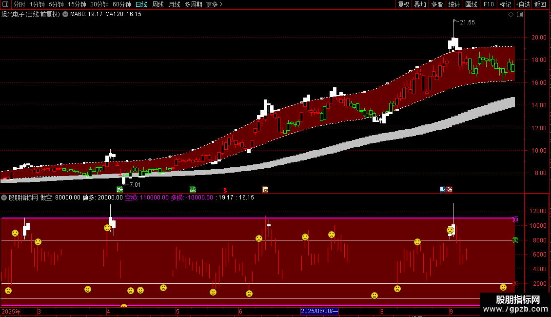Image resolution: width=551 pixels, height=317 pixels.
Task: Click the green 减 event marker
Action: tap(193, 189)
